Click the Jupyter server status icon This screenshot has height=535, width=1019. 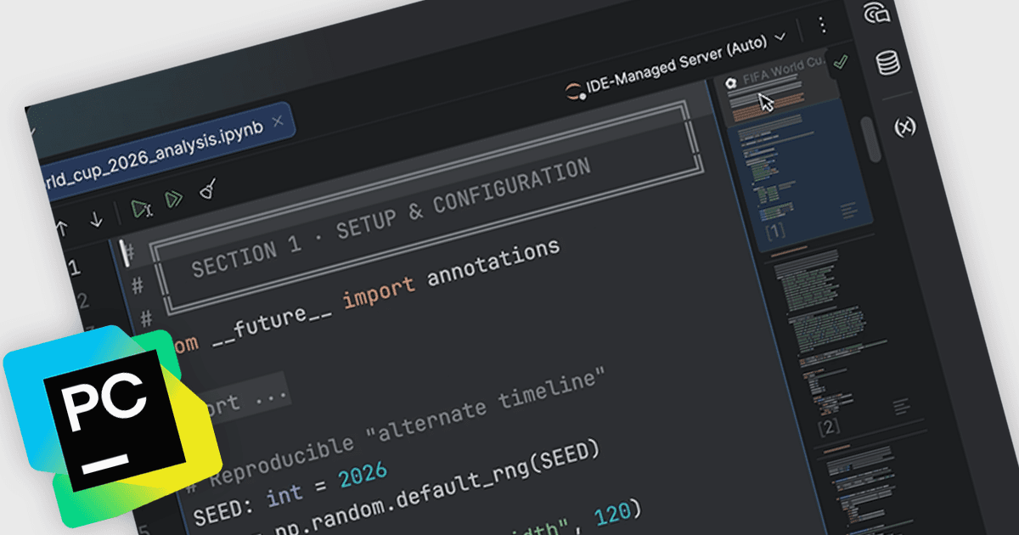coord(575,91)
